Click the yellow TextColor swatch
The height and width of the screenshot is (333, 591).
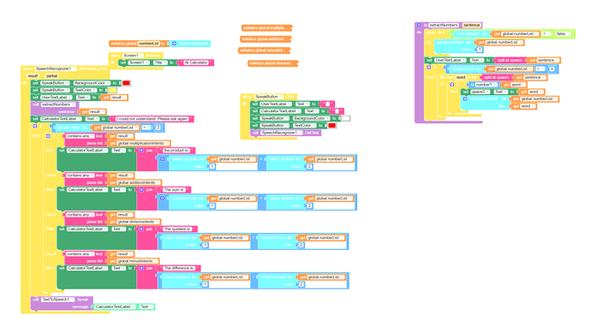coord(113,91)
